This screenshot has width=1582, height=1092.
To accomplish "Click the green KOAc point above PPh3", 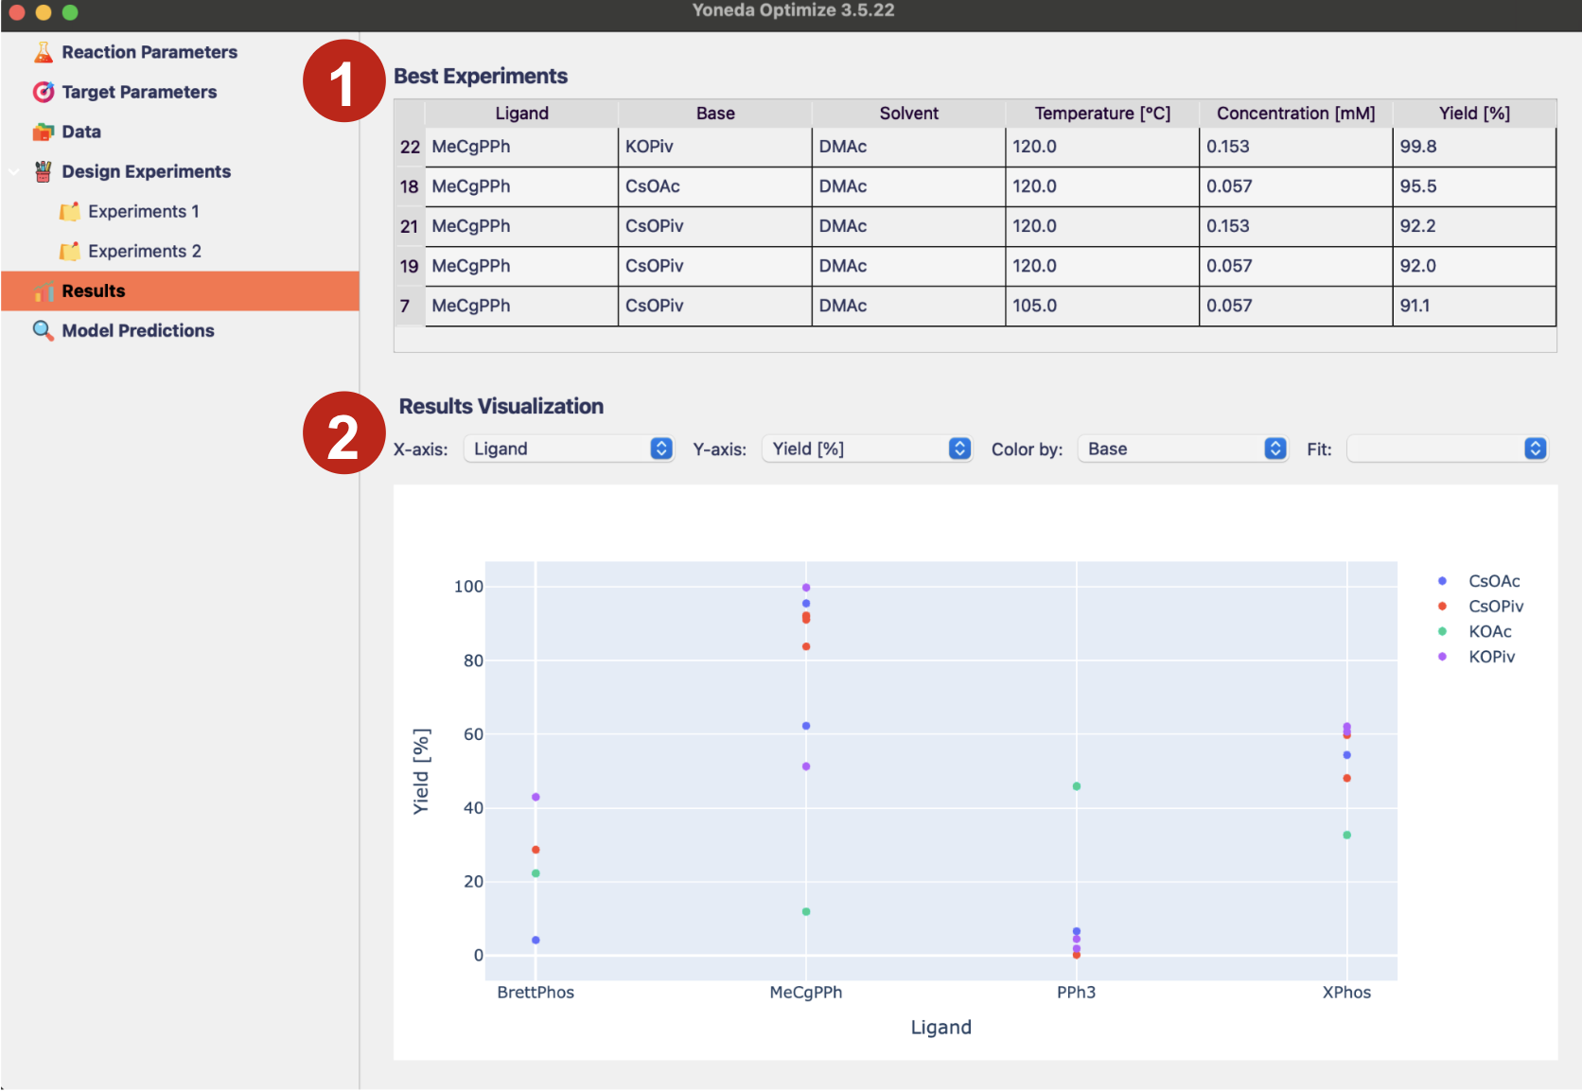I will (x=1077, y=786).
